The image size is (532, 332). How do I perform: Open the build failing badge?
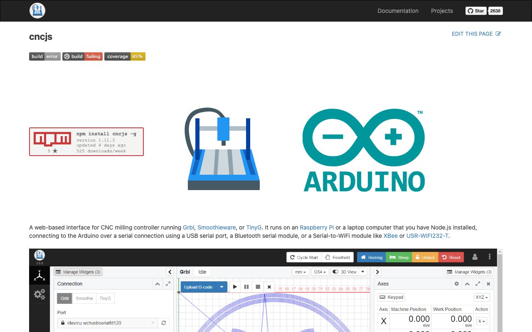[x=82, y=56]
